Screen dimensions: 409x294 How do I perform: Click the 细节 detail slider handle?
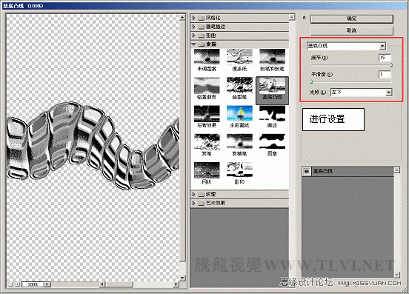coord(391,65)
